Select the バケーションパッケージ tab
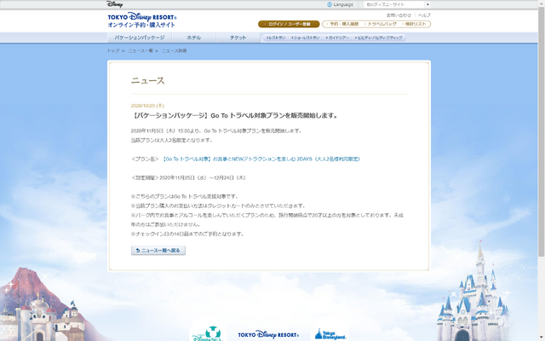 click(x=140, y=38)
